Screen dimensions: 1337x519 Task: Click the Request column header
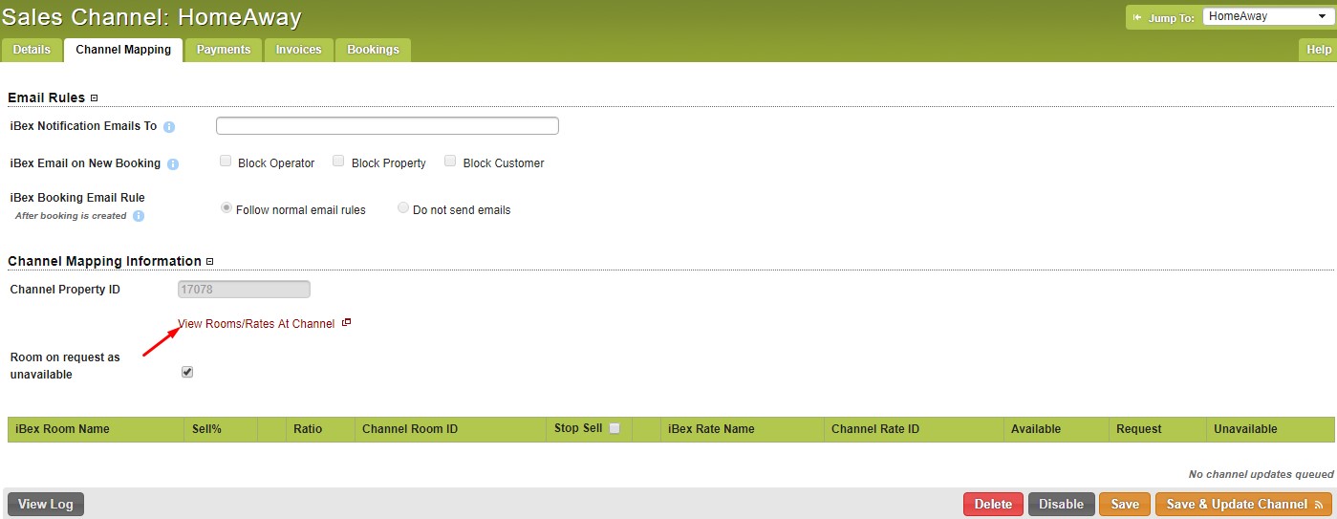pos(1157,429)
